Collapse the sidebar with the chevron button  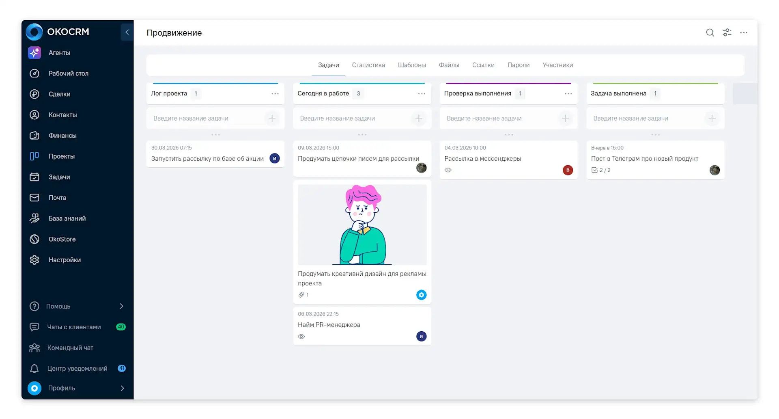click(127, 32)
